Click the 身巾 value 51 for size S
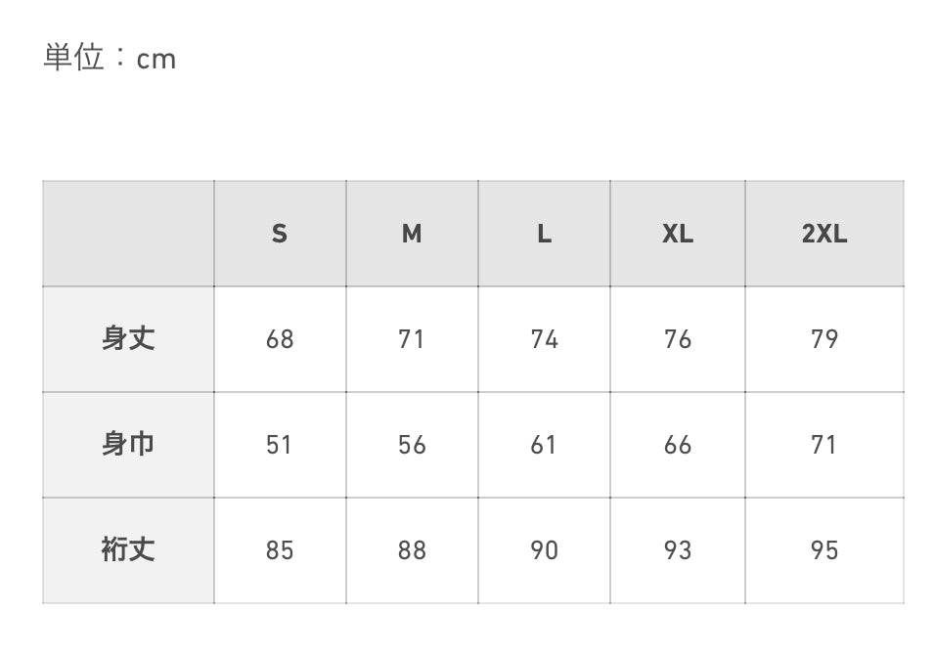Image resolution: width=934 pixels, height=655 pixels. (x=280, y=445)
